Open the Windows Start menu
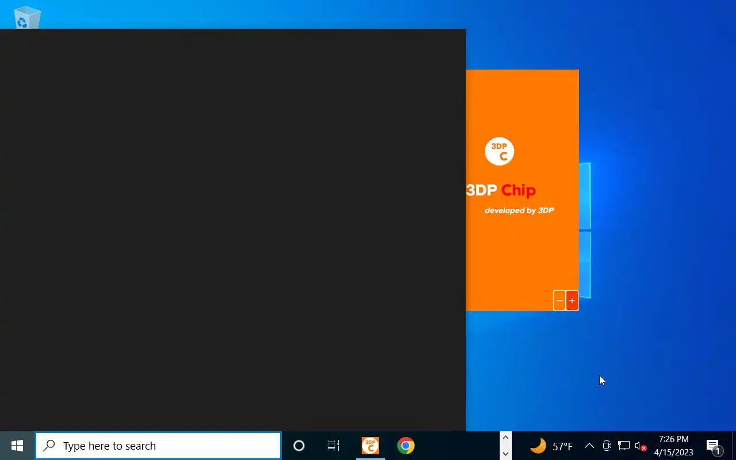736x460 pixels. tap(17, 446)
